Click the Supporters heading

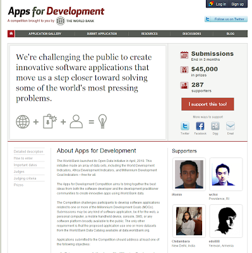pyautogui.click(x=184, y=151)
